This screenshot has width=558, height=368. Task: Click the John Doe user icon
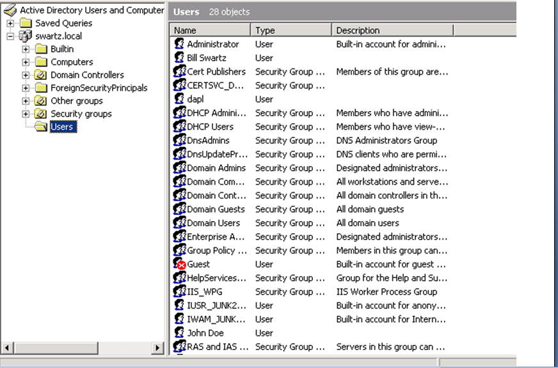[x=179, y=333]
